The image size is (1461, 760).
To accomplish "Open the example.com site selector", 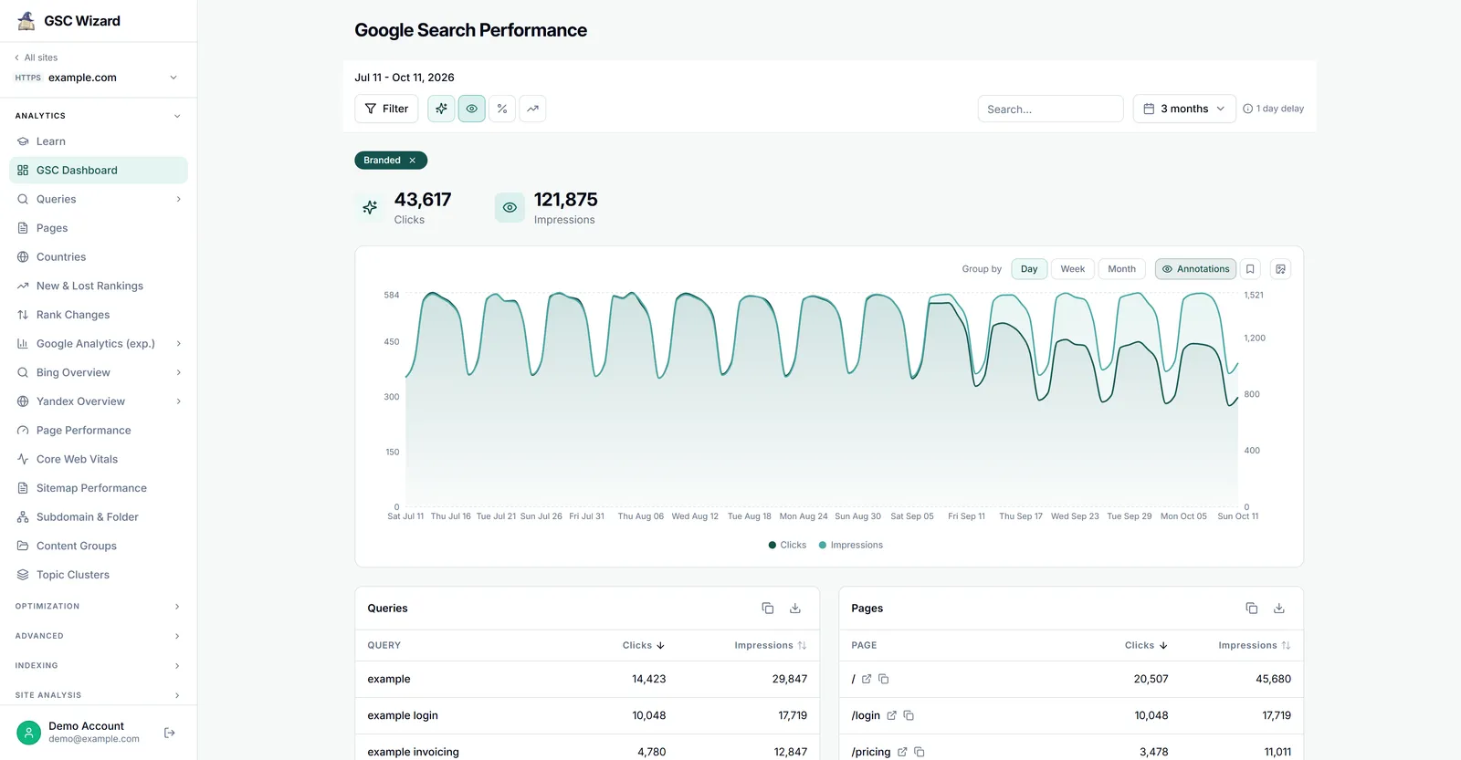I will [x=97, y=78].
